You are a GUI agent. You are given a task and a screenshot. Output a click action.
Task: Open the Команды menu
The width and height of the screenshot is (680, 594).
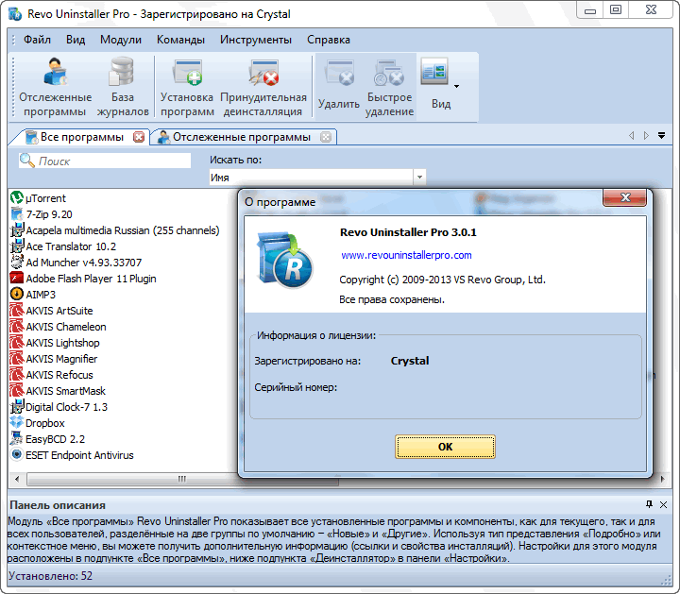click(180, 40)
